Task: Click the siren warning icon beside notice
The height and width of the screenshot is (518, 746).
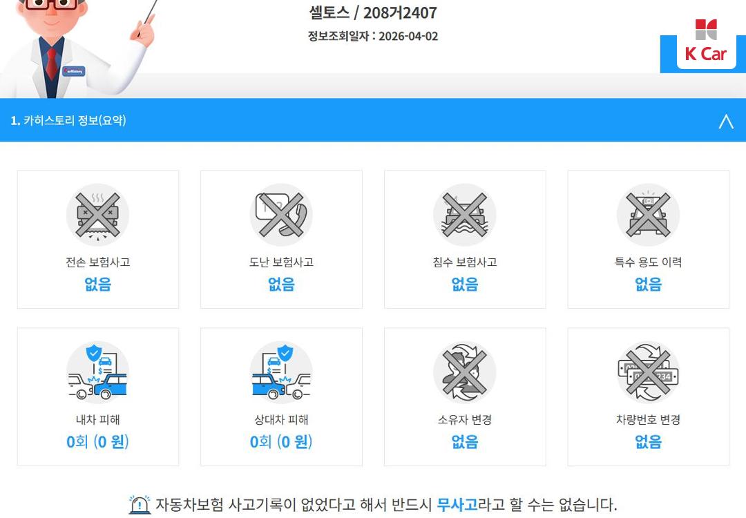Action: (x=140, y=505)
